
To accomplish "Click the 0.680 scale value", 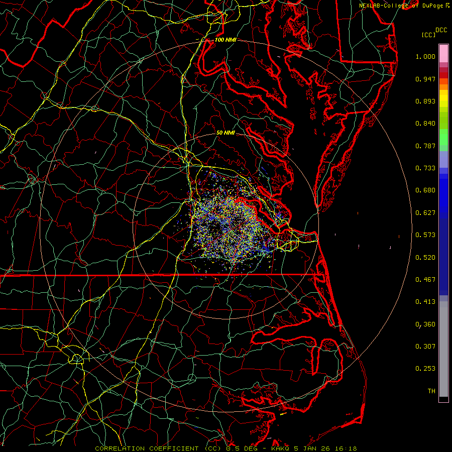I will pyautogui.click(x=425, y=190).
